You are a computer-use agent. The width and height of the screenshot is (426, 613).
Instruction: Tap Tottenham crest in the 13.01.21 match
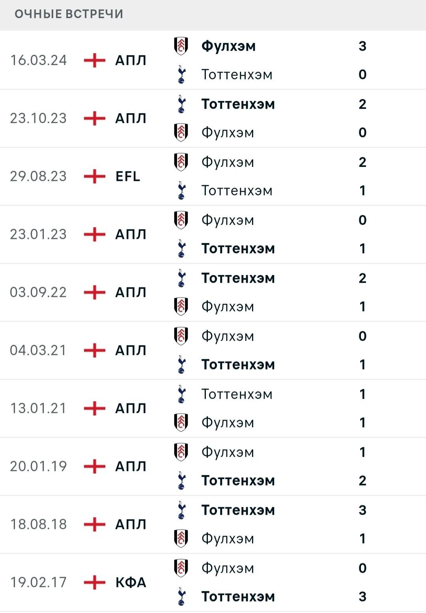click(x=181, y=394)
